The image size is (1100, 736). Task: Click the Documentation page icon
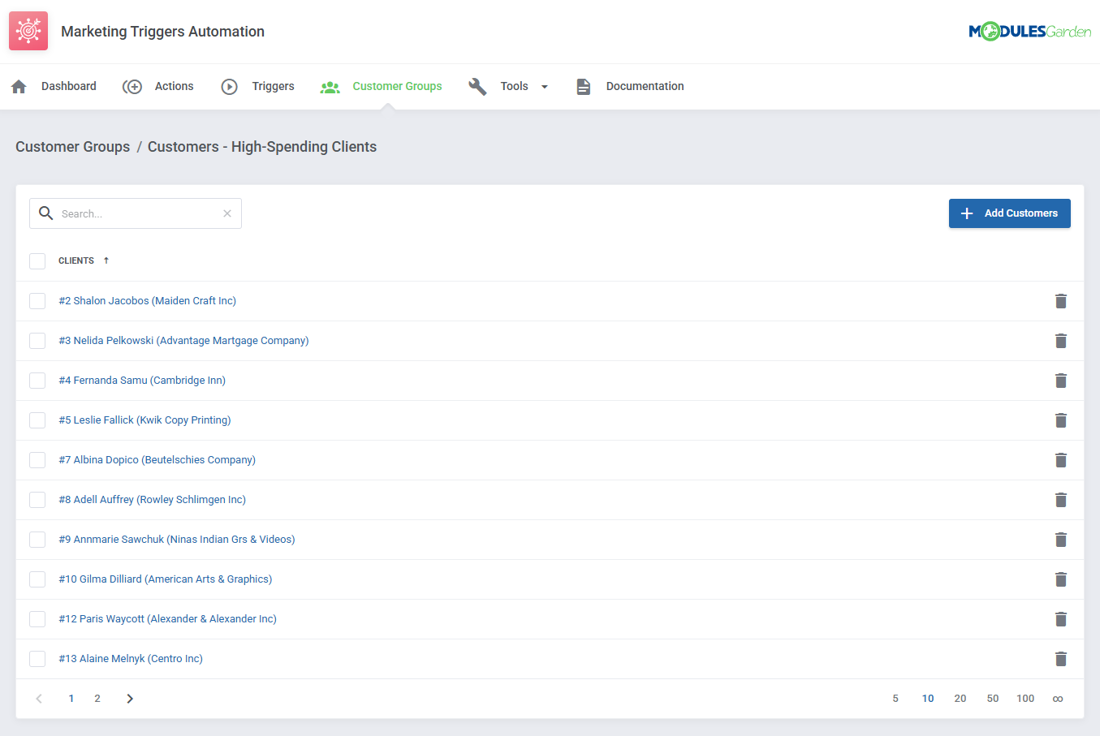tap(584, 86)
